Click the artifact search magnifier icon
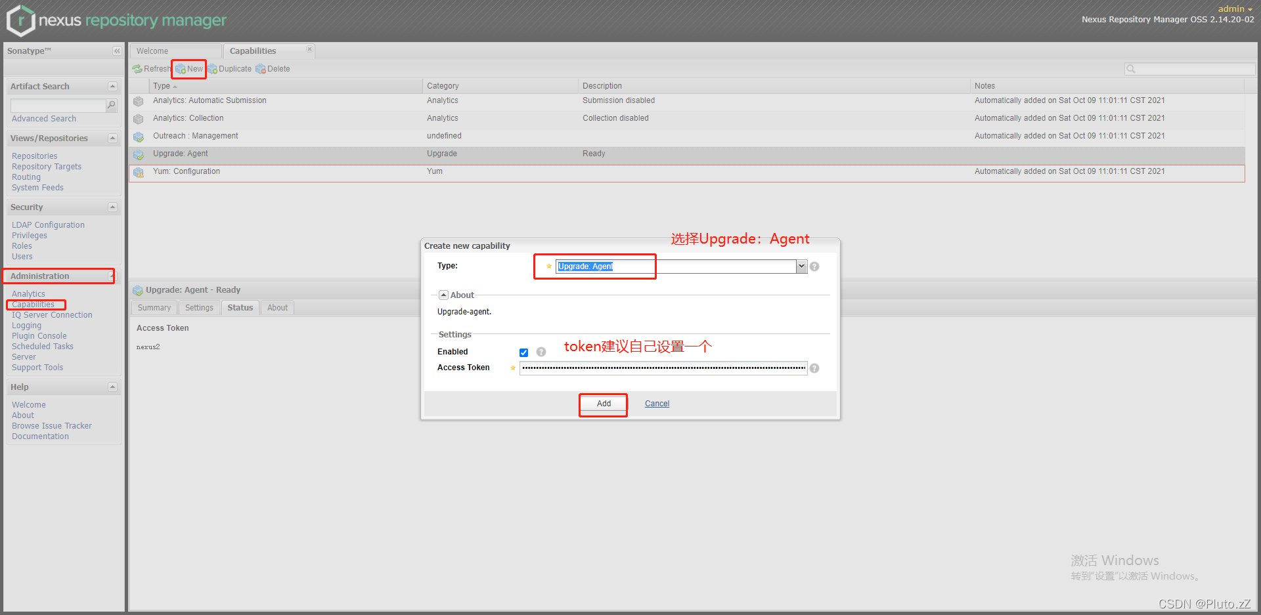 [x=111, y=105]
